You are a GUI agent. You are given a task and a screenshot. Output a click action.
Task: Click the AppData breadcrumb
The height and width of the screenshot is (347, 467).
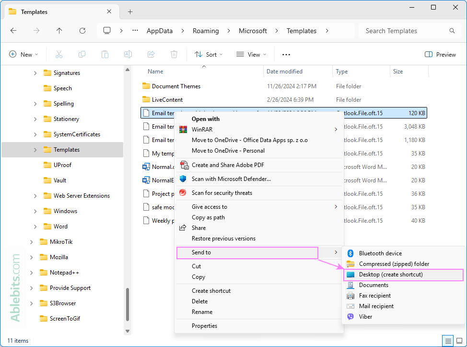(160, 31)
